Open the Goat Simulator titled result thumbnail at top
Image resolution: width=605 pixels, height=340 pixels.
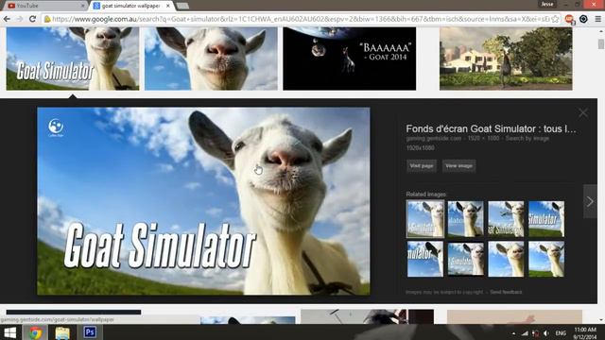[x=73, y=59]
